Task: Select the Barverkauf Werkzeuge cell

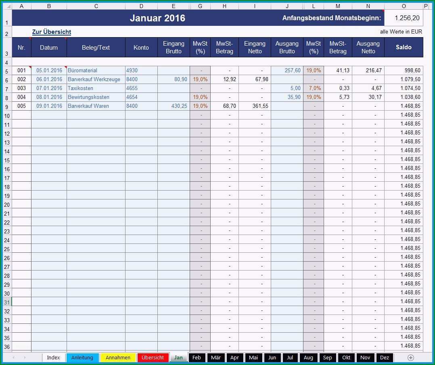Action: [x=96, y=80]
